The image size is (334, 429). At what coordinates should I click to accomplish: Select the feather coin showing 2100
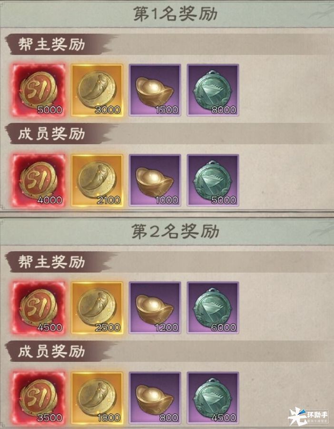point(97,180)
